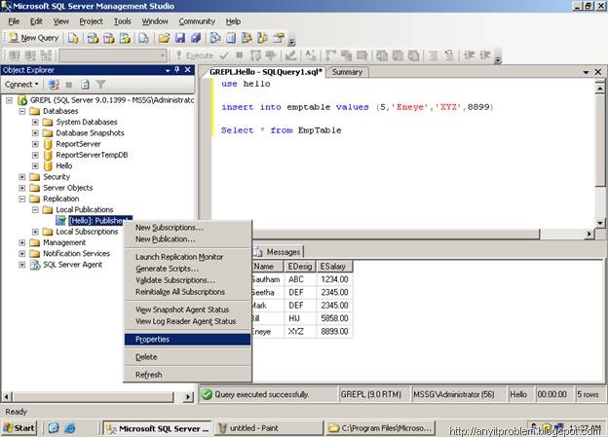The height and width of the screenshot is (437, 608).
Task: Open the standard toolbar options arrow
Action: tap(292, 40)
